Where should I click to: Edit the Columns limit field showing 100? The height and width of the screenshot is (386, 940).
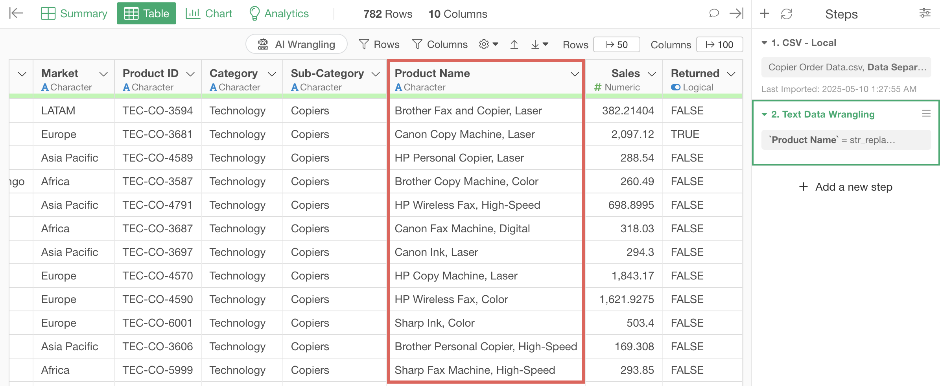(719, 44)
